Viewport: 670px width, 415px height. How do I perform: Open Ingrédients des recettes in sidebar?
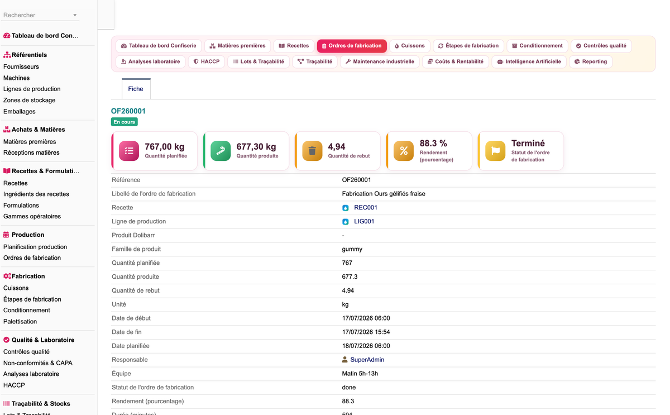point(36,194)
